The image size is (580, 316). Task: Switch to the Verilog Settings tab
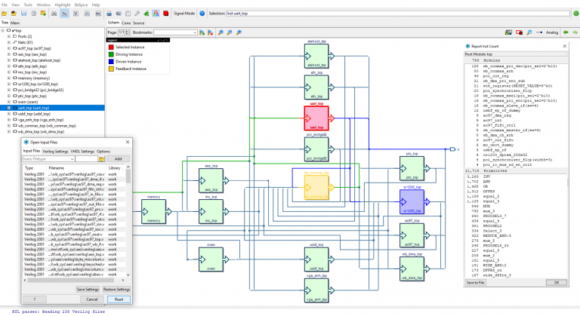click(x=56, y=151)
